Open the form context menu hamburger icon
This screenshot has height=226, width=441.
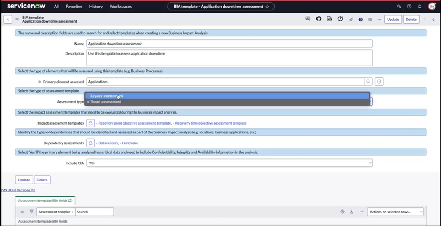click(17, 19)
